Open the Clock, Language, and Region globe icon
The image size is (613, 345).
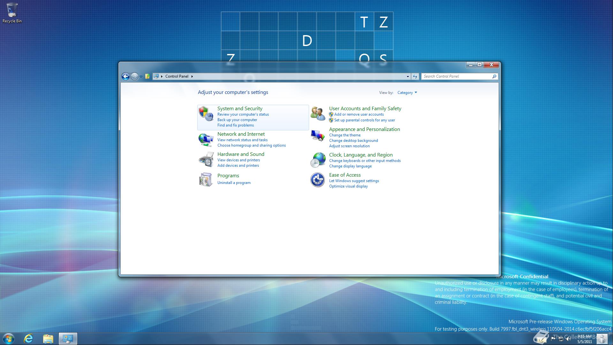coord(318,160)
